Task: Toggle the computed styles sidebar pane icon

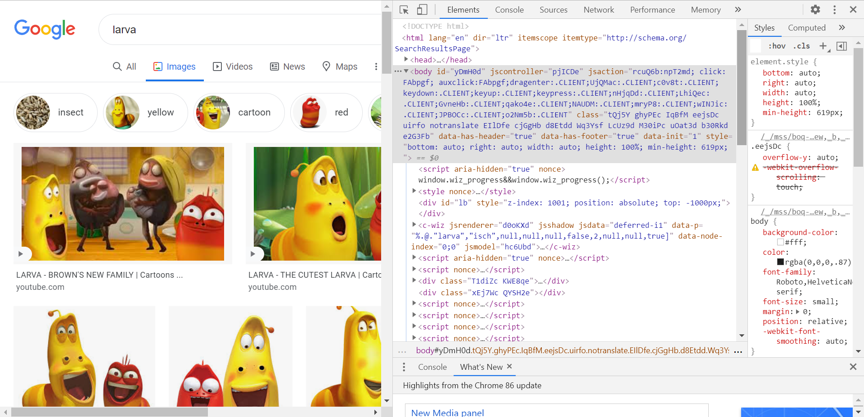Action: click(841, 46)
